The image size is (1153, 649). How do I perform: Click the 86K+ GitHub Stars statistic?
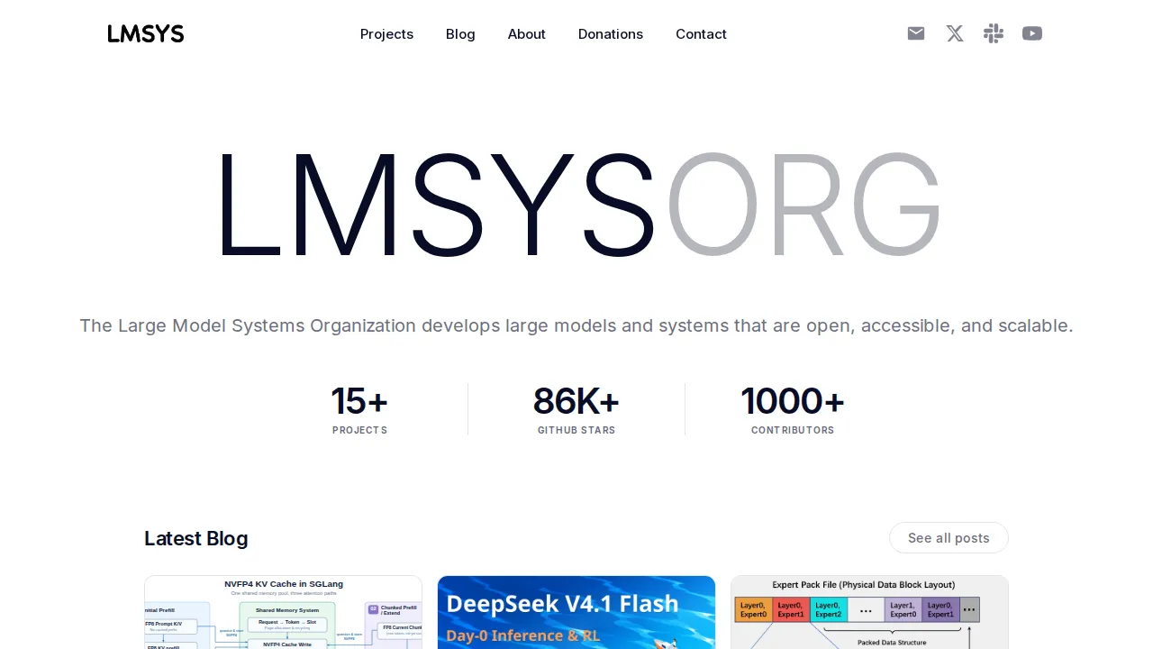pyautogui.click(x=576, y=409)
